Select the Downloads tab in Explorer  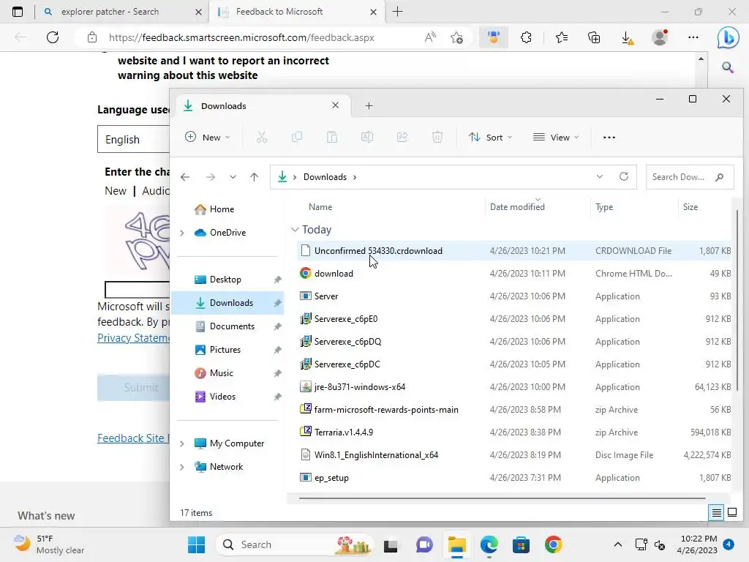(263, 106)
